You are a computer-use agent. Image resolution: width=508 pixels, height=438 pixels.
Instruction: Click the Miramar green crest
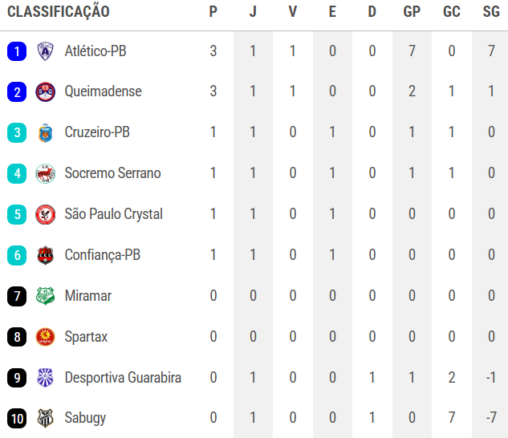pyautogui.click(x=45, y=296)
